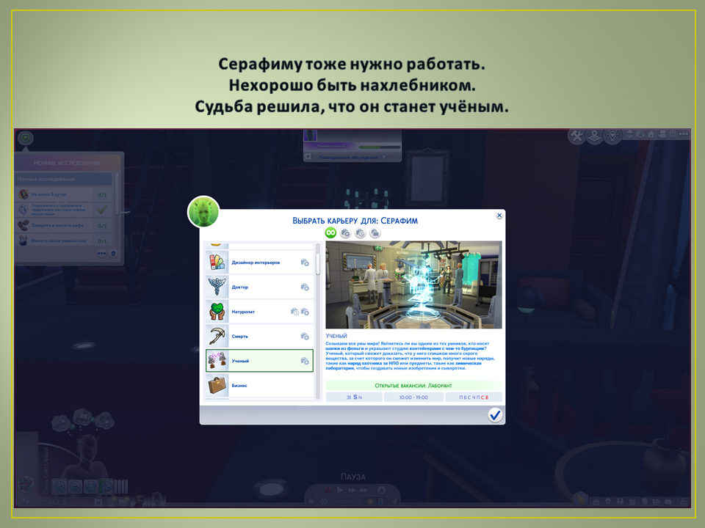Close the career selection dialog
The width and height of the screenshot is (705, 528).
pos(499,216)
